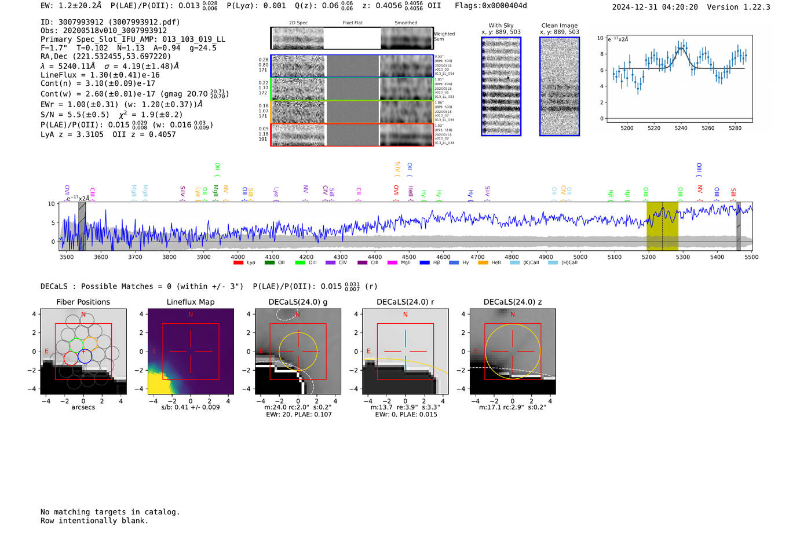Click the Obs: 20200518v010_3007993912 text

[x=104, y=31]
